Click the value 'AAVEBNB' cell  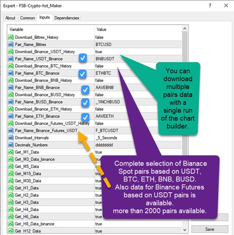[104, 87]
